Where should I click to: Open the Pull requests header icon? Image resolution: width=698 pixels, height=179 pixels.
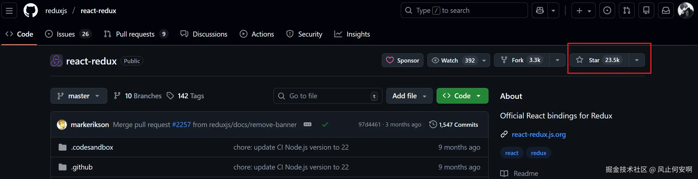(x=626, y=11)
